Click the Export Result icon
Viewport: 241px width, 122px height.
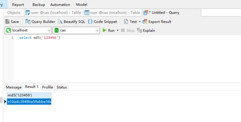[x=145, y=22]
